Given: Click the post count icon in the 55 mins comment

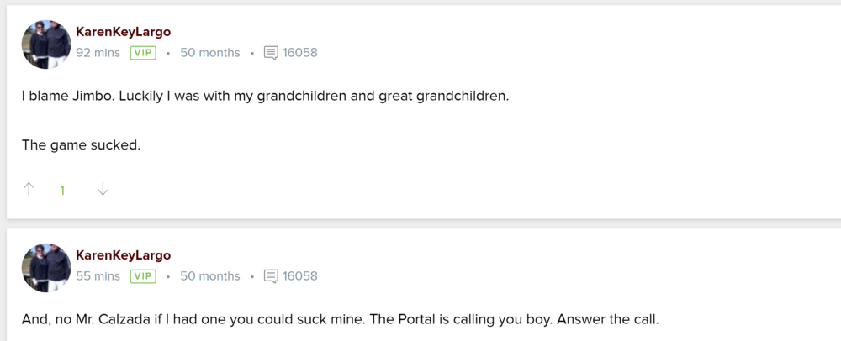Looking at the screenshot, I should click(x=271, y=276).
